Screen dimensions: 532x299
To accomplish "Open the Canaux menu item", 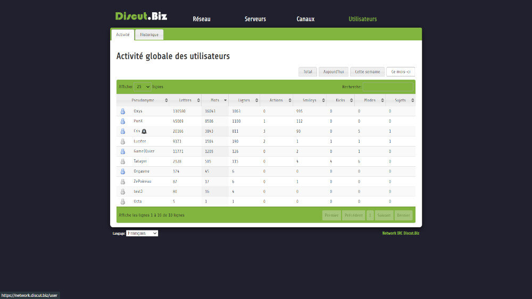I will [x=305, y=19].
